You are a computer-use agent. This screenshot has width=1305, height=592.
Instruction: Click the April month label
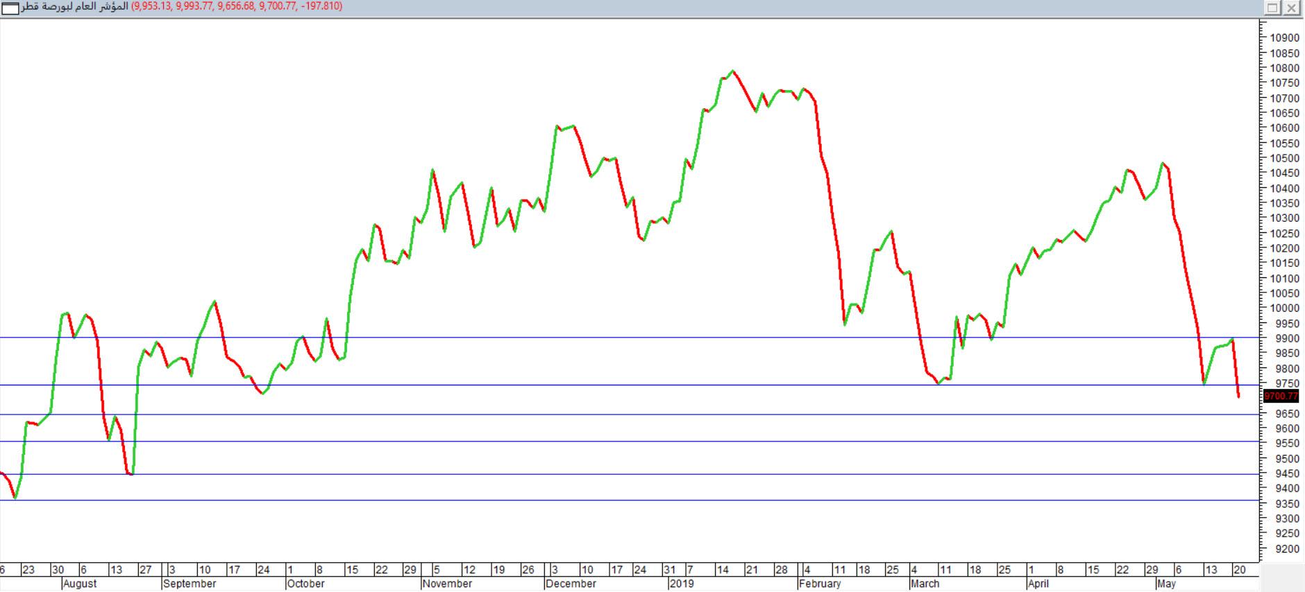(1038, 584)
